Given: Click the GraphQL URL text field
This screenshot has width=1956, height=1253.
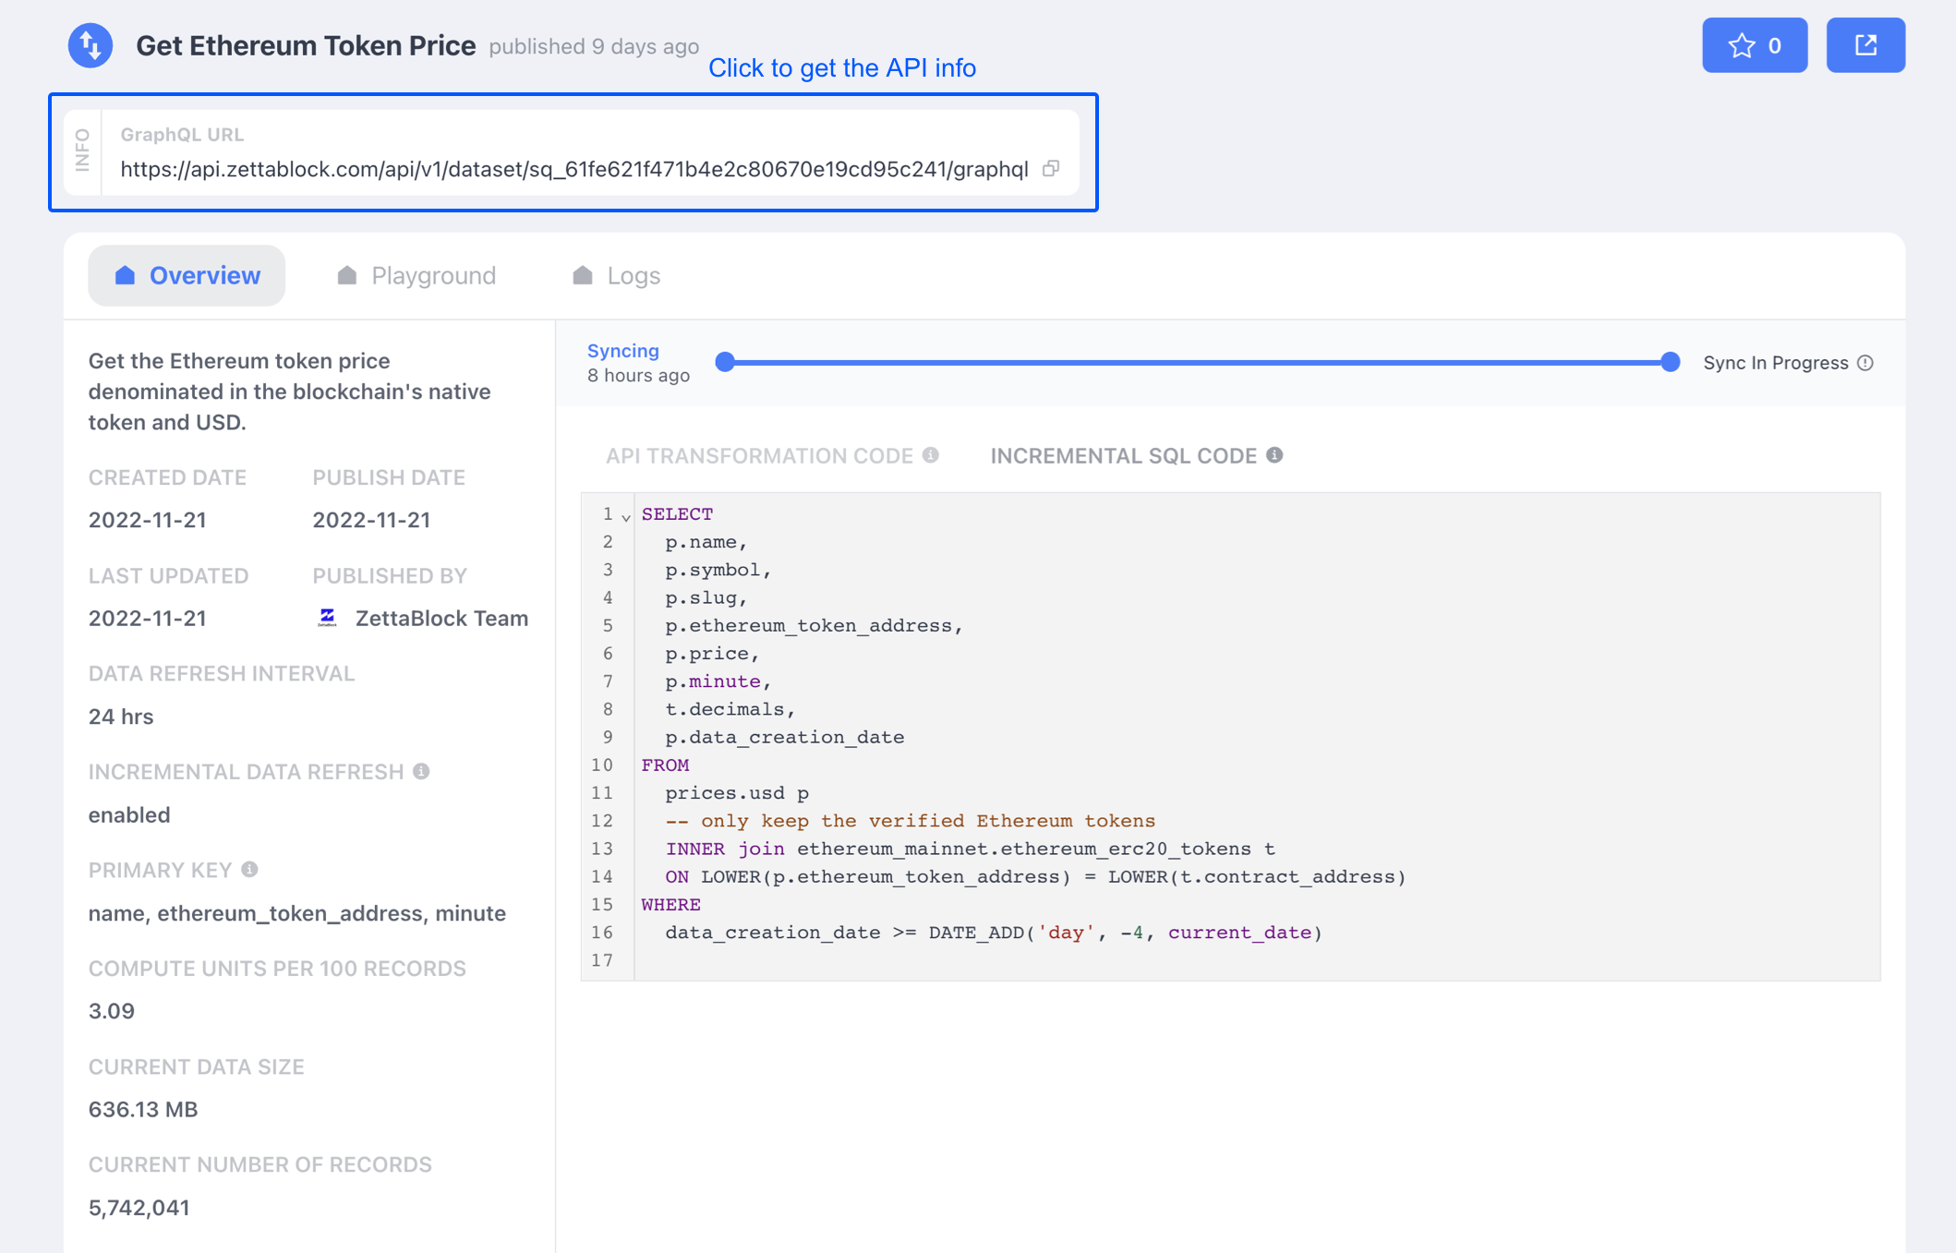Looking at the screenshot, I should (x=574, y=169).
